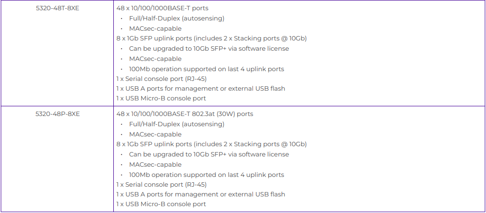
Task: Select SFP uplink ports line for 5320-48P-8XE
Action: coord(211,144)
